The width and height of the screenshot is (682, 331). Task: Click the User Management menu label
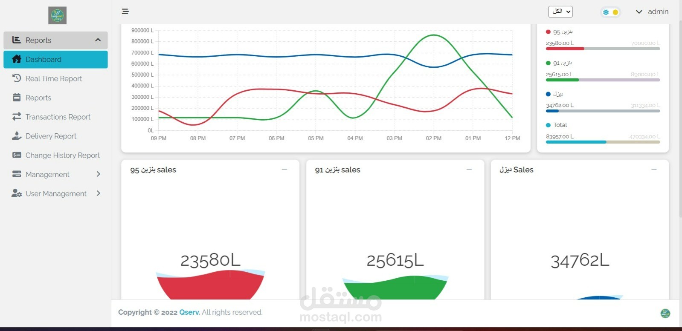[x=56, y=193]
